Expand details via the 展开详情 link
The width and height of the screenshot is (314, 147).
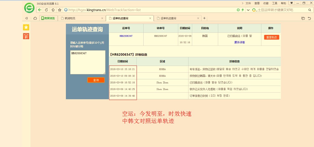click(x=239, y=42)
